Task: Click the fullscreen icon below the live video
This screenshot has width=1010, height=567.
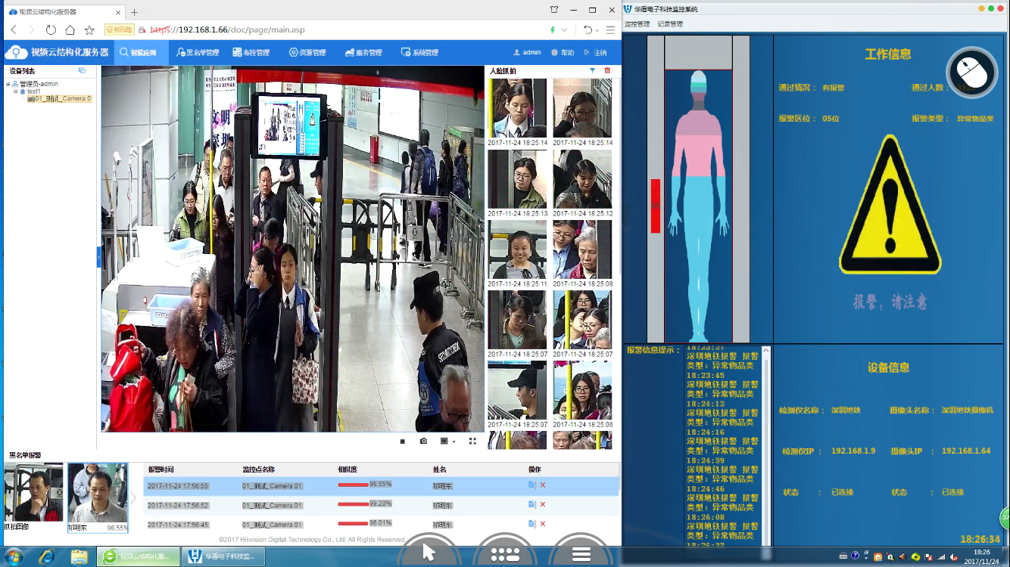Action: 472,442
